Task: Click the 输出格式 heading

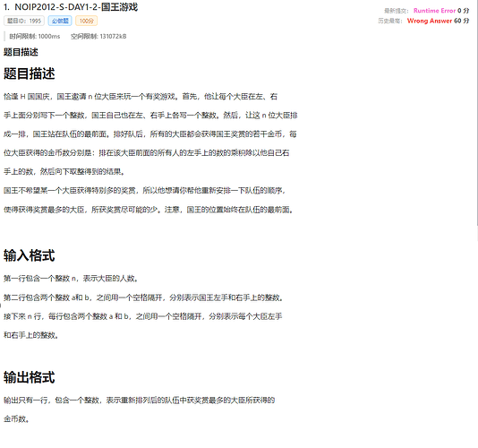Action: click(x=30, y=377)
